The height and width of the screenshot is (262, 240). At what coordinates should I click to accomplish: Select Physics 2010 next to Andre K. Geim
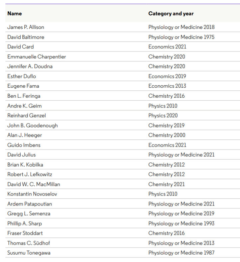point(163,106)
